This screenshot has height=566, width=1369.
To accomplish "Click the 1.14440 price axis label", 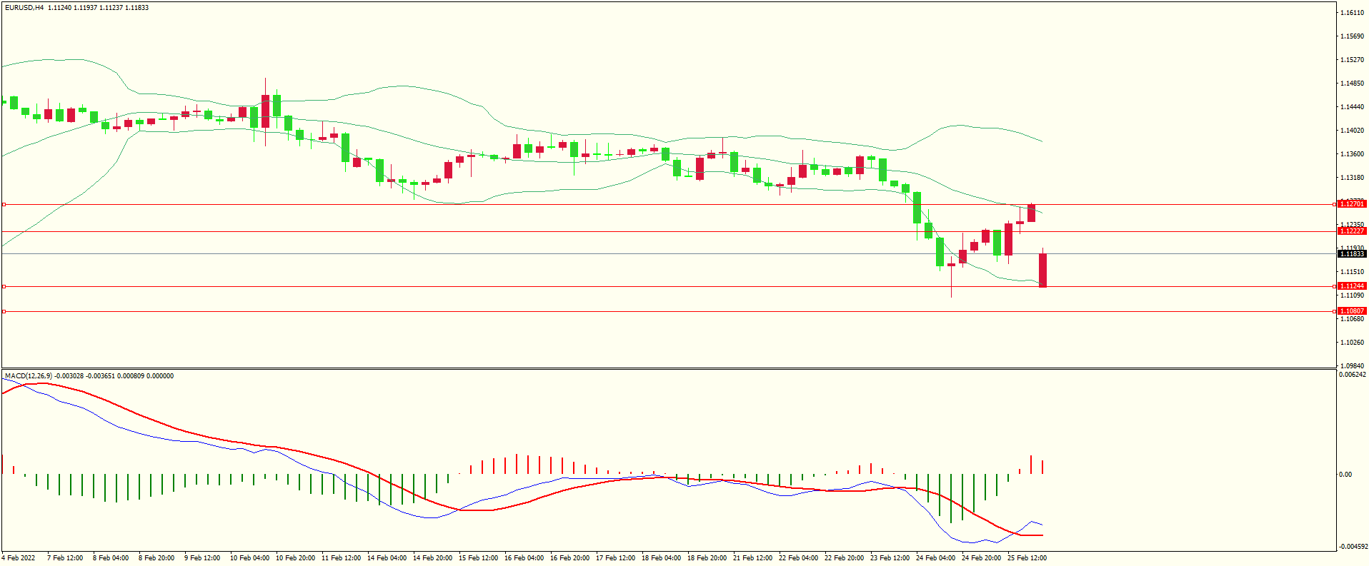I will click(1353, 107).
